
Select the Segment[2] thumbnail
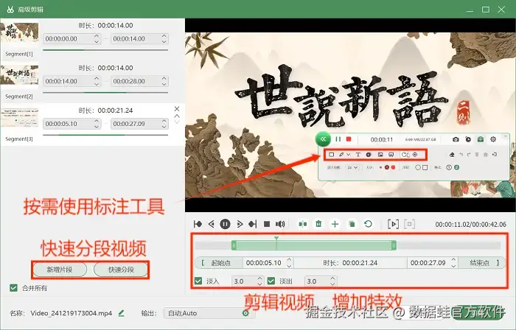tap(19, 75)
